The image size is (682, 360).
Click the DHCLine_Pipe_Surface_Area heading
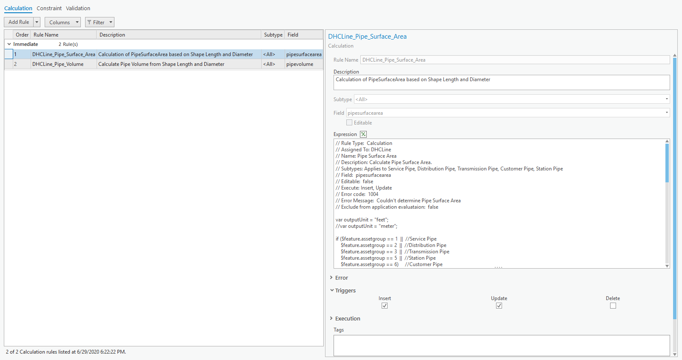coord(367,37)
